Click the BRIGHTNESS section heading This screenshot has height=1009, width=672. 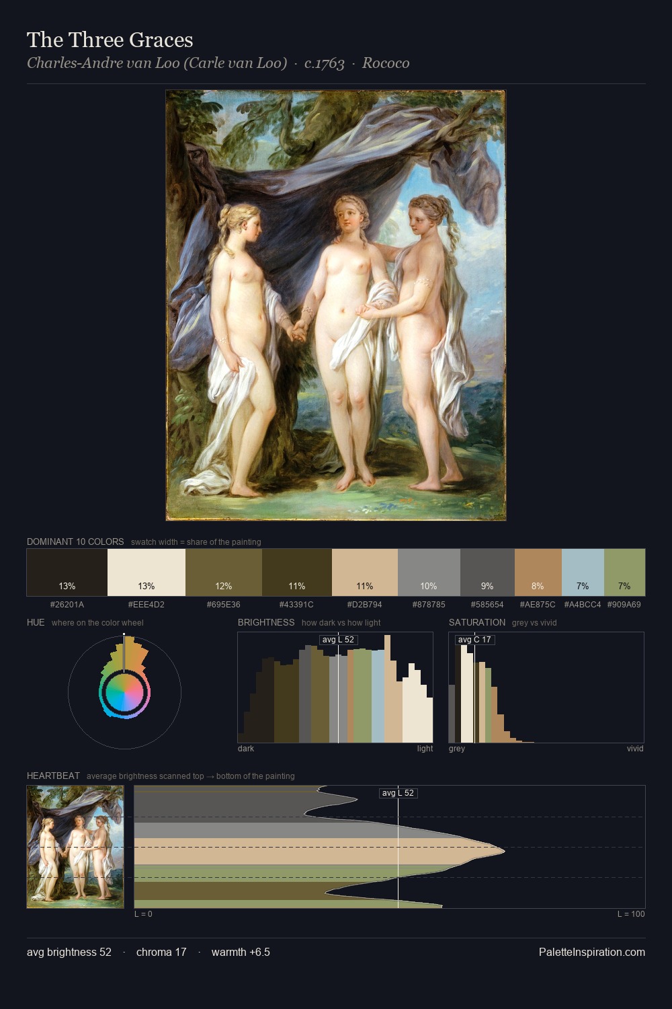pyautogui.click(x=266, y=622)
